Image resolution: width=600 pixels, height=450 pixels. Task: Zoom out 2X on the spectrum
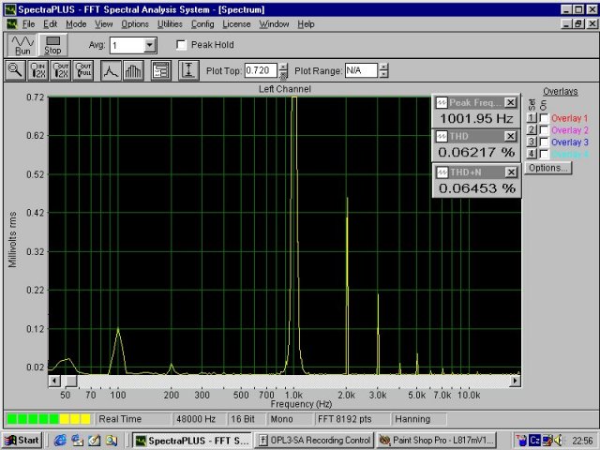(x=60, y=70)
